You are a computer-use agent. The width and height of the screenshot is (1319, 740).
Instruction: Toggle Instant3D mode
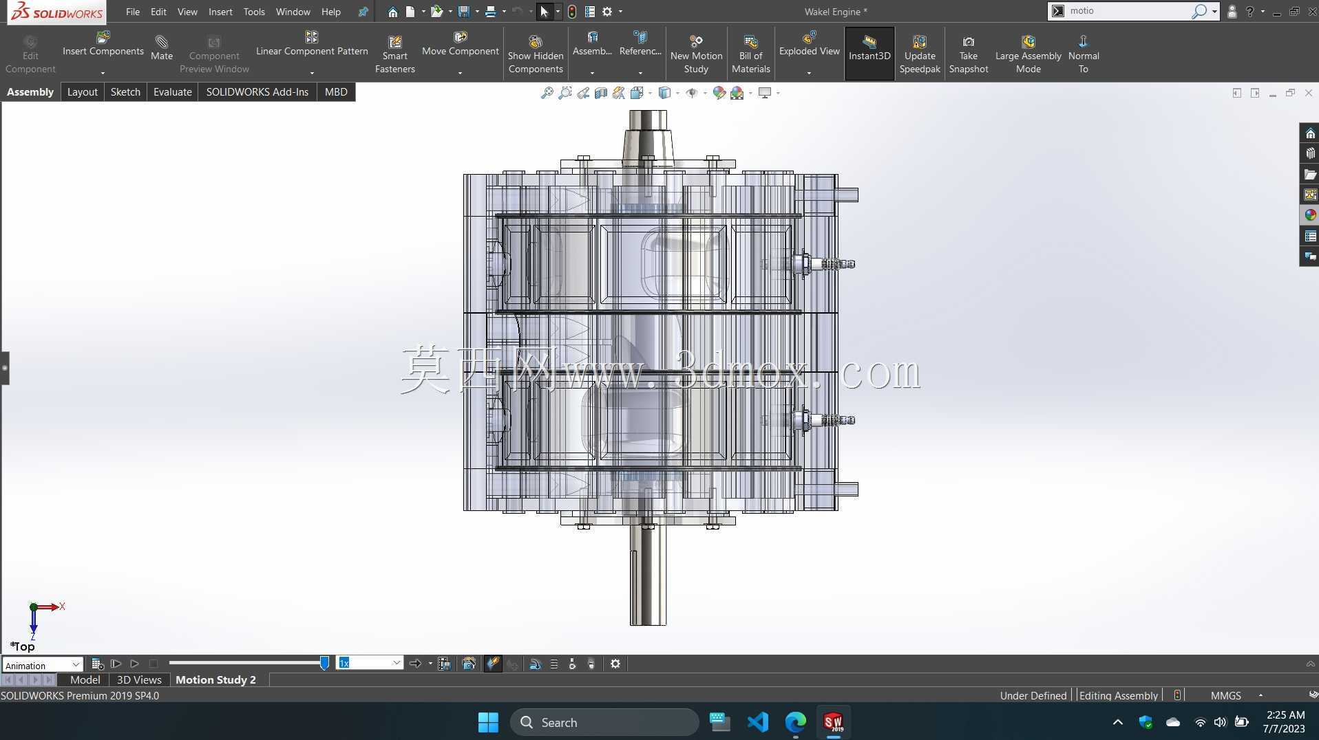[x=869, y=54]
